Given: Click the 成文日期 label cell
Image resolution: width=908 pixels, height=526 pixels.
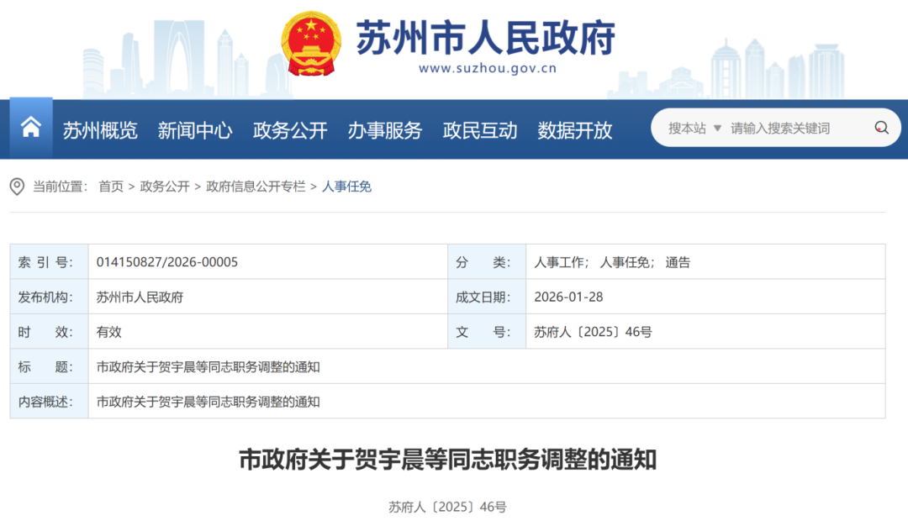Looking at the screenshot, I should coord(487,297).
